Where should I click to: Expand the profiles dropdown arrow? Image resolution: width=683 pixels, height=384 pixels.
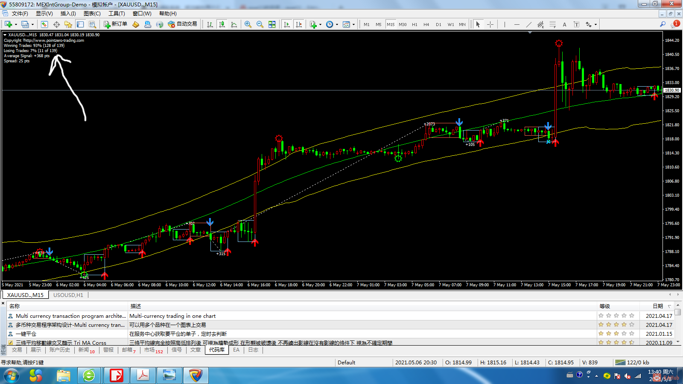(x=32, y=24)
